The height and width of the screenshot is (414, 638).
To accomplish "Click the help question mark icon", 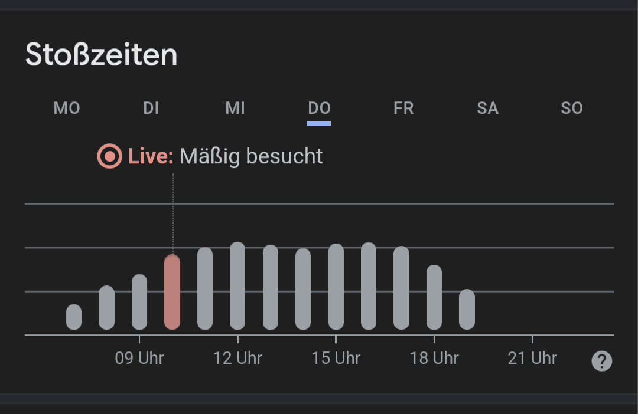I will [x=601, y=361].
